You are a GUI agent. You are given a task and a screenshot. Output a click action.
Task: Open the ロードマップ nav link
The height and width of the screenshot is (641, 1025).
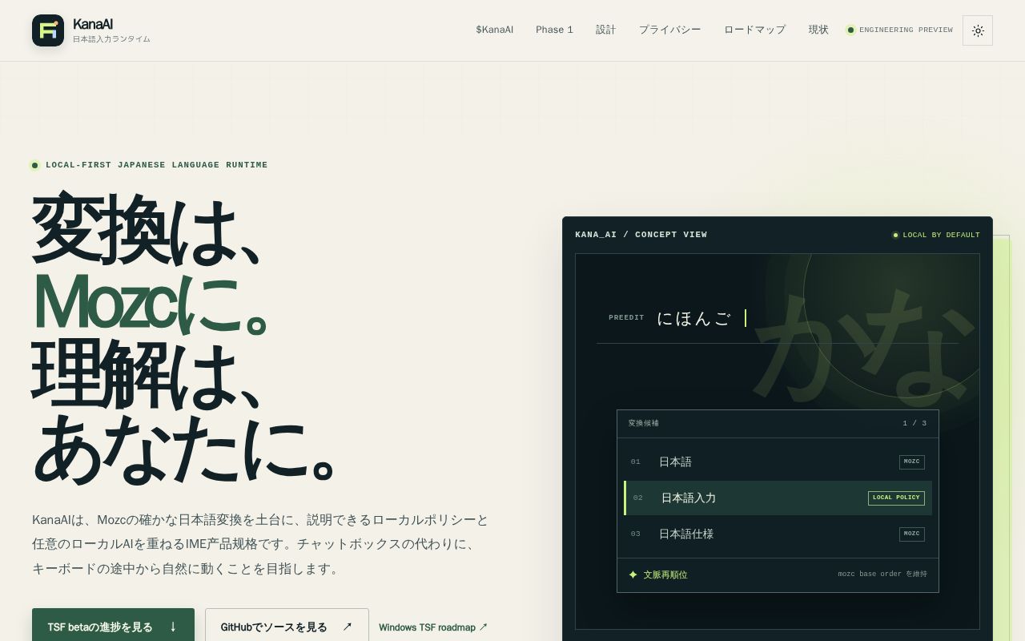[754, 30]
